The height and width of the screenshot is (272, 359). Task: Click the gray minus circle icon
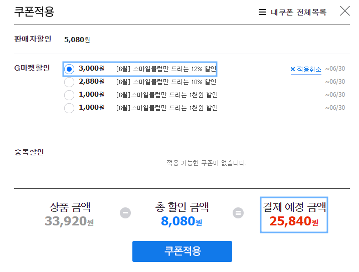(x=125, y=213)
